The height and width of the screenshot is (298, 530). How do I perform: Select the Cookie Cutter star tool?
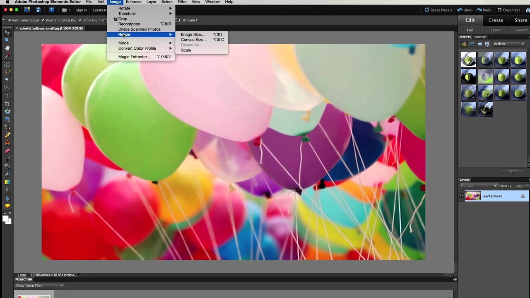pyautogui.click(x=7, y=111)
